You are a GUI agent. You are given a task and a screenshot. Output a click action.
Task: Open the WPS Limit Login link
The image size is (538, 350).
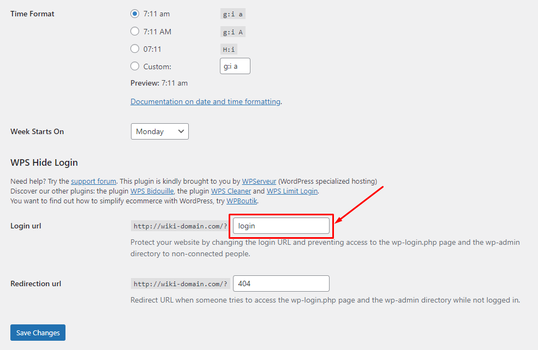(292, 191)
